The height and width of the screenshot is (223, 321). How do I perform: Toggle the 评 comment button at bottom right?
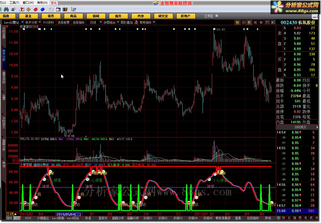click(x=317, y=218)
